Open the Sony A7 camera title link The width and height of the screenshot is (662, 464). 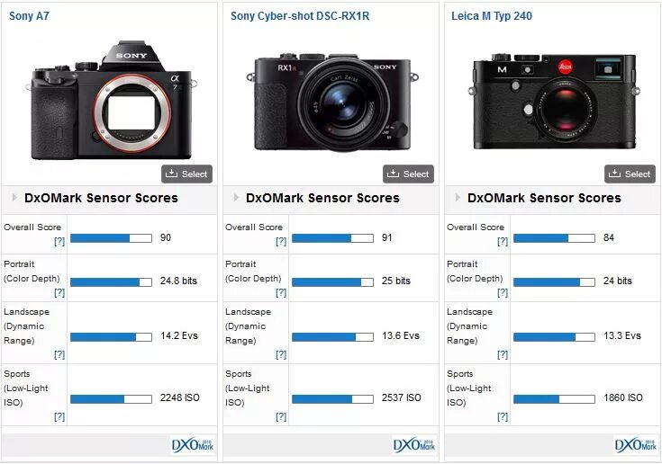(29, 16)
